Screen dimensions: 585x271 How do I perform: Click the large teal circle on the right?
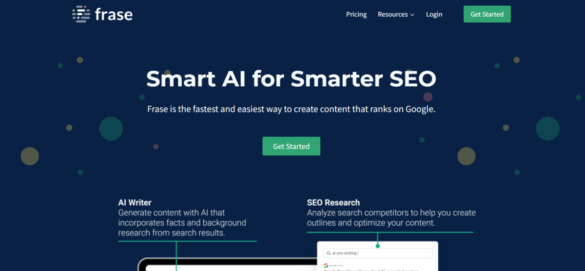point(547,129)
